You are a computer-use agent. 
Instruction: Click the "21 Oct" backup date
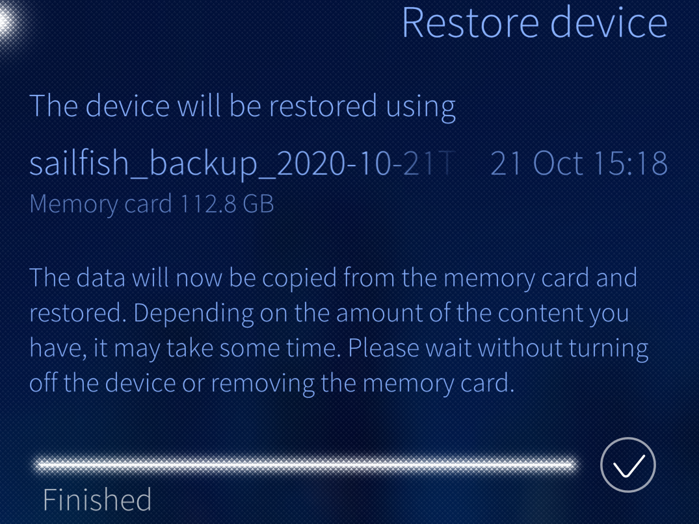click(536, 164)
